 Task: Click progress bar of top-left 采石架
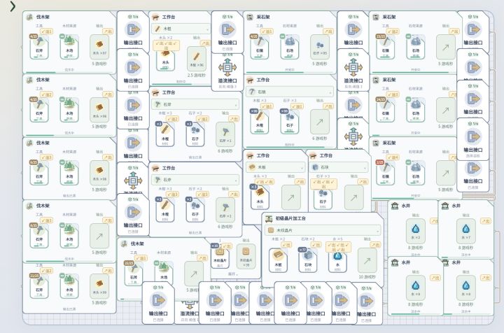[290, 73]
